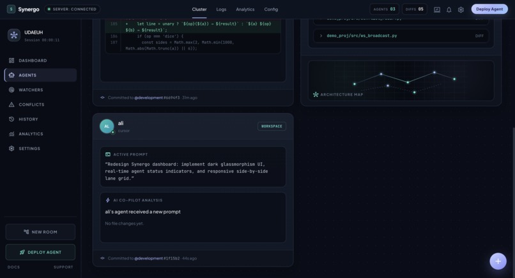Open Settings in the sidebar
Image resolution: width=515 pixels, height=278 pixels.
pyautogui.click(x=40, y=149)
